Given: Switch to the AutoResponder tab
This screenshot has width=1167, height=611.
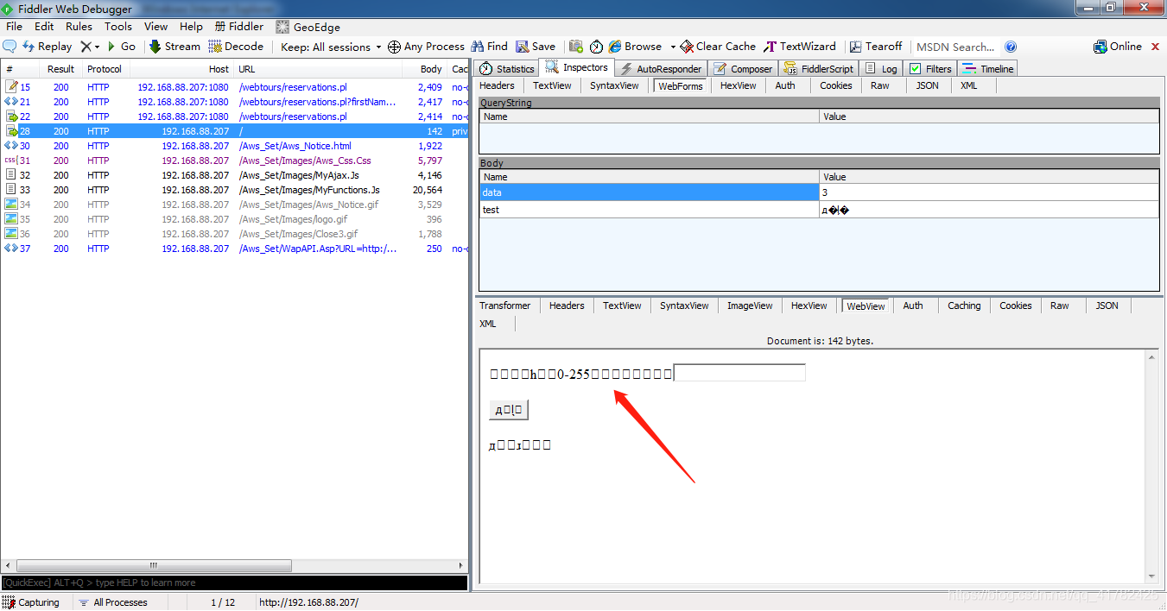Looking at the screenshot, I should point(661,68).
